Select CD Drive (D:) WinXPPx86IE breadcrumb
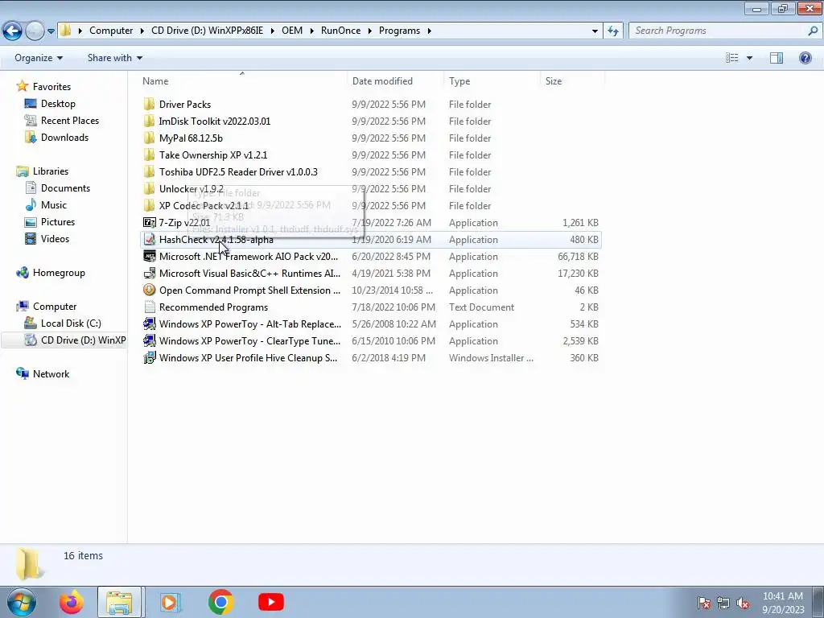This screenshot has height=618, width=824. [x=207, y=31]
